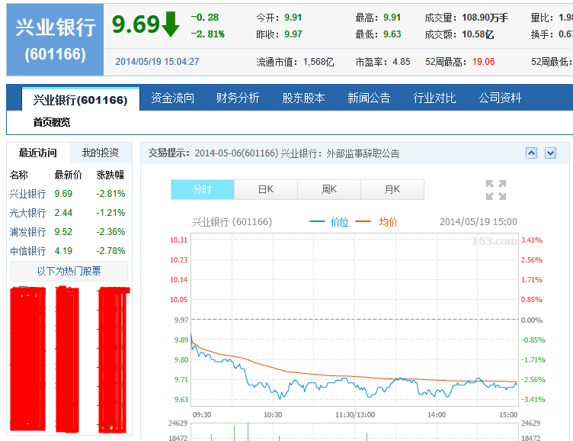Viewport: 573px width, 441px height.
Task: Open 浦发银行 stock link
Action: coord(27,232)
